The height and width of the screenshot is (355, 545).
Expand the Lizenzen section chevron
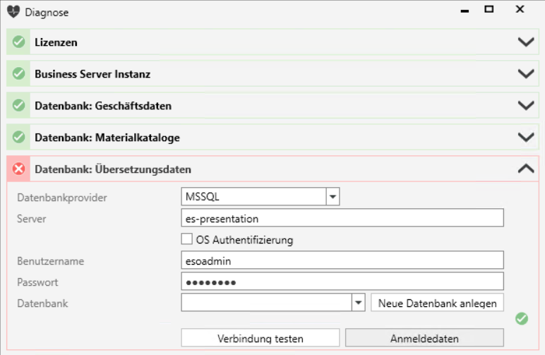[x=526, y=42]
